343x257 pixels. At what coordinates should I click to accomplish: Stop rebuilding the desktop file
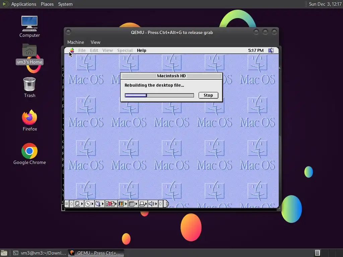click(x=208, y=95)
